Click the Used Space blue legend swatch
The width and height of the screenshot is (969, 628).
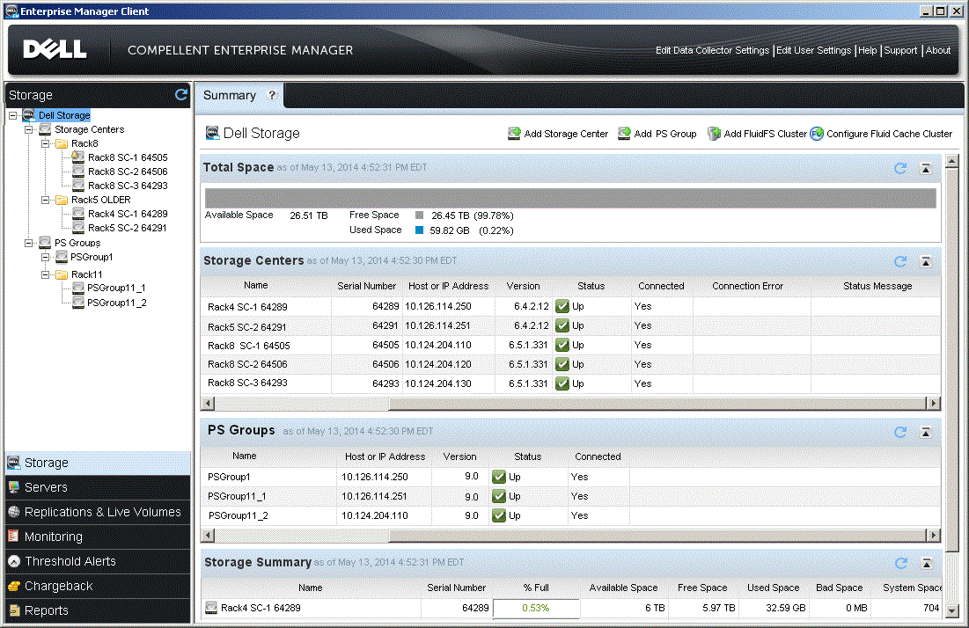coord(419,230)
